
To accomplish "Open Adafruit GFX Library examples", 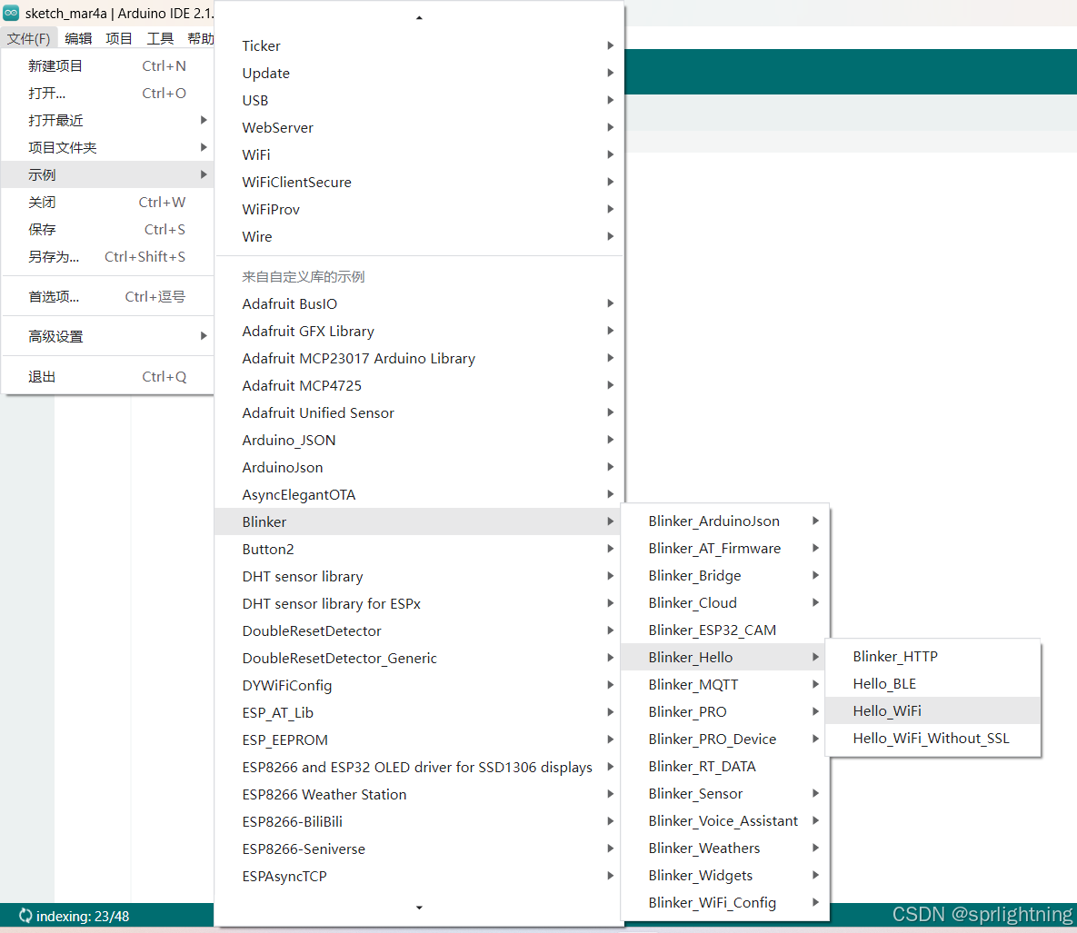I will click(x=419, y=331).
